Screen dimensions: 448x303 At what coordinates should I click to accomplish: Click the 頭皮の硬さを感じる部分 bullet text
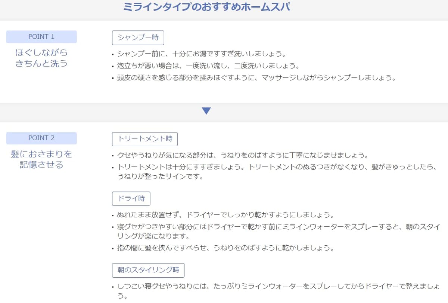[256, 78]
